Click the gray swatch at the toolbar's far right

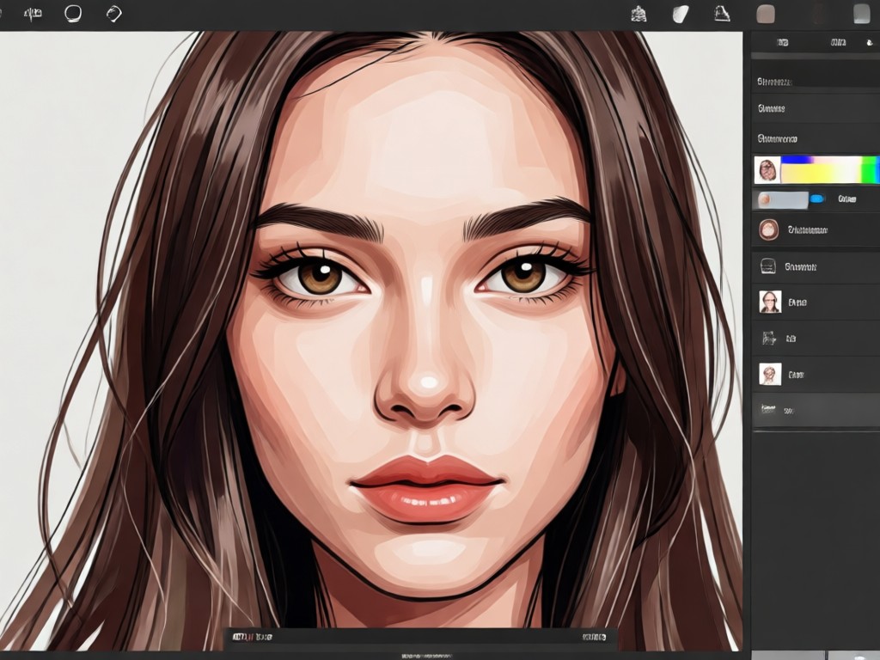[861, 14]
